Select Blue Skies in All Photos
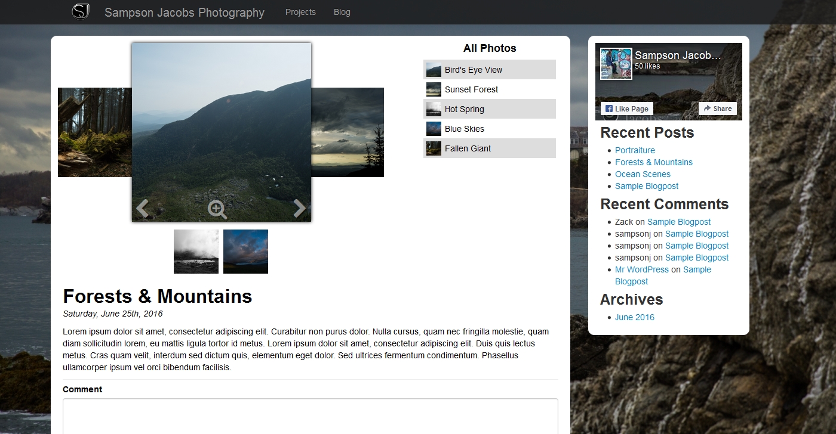 click(490, 128)
